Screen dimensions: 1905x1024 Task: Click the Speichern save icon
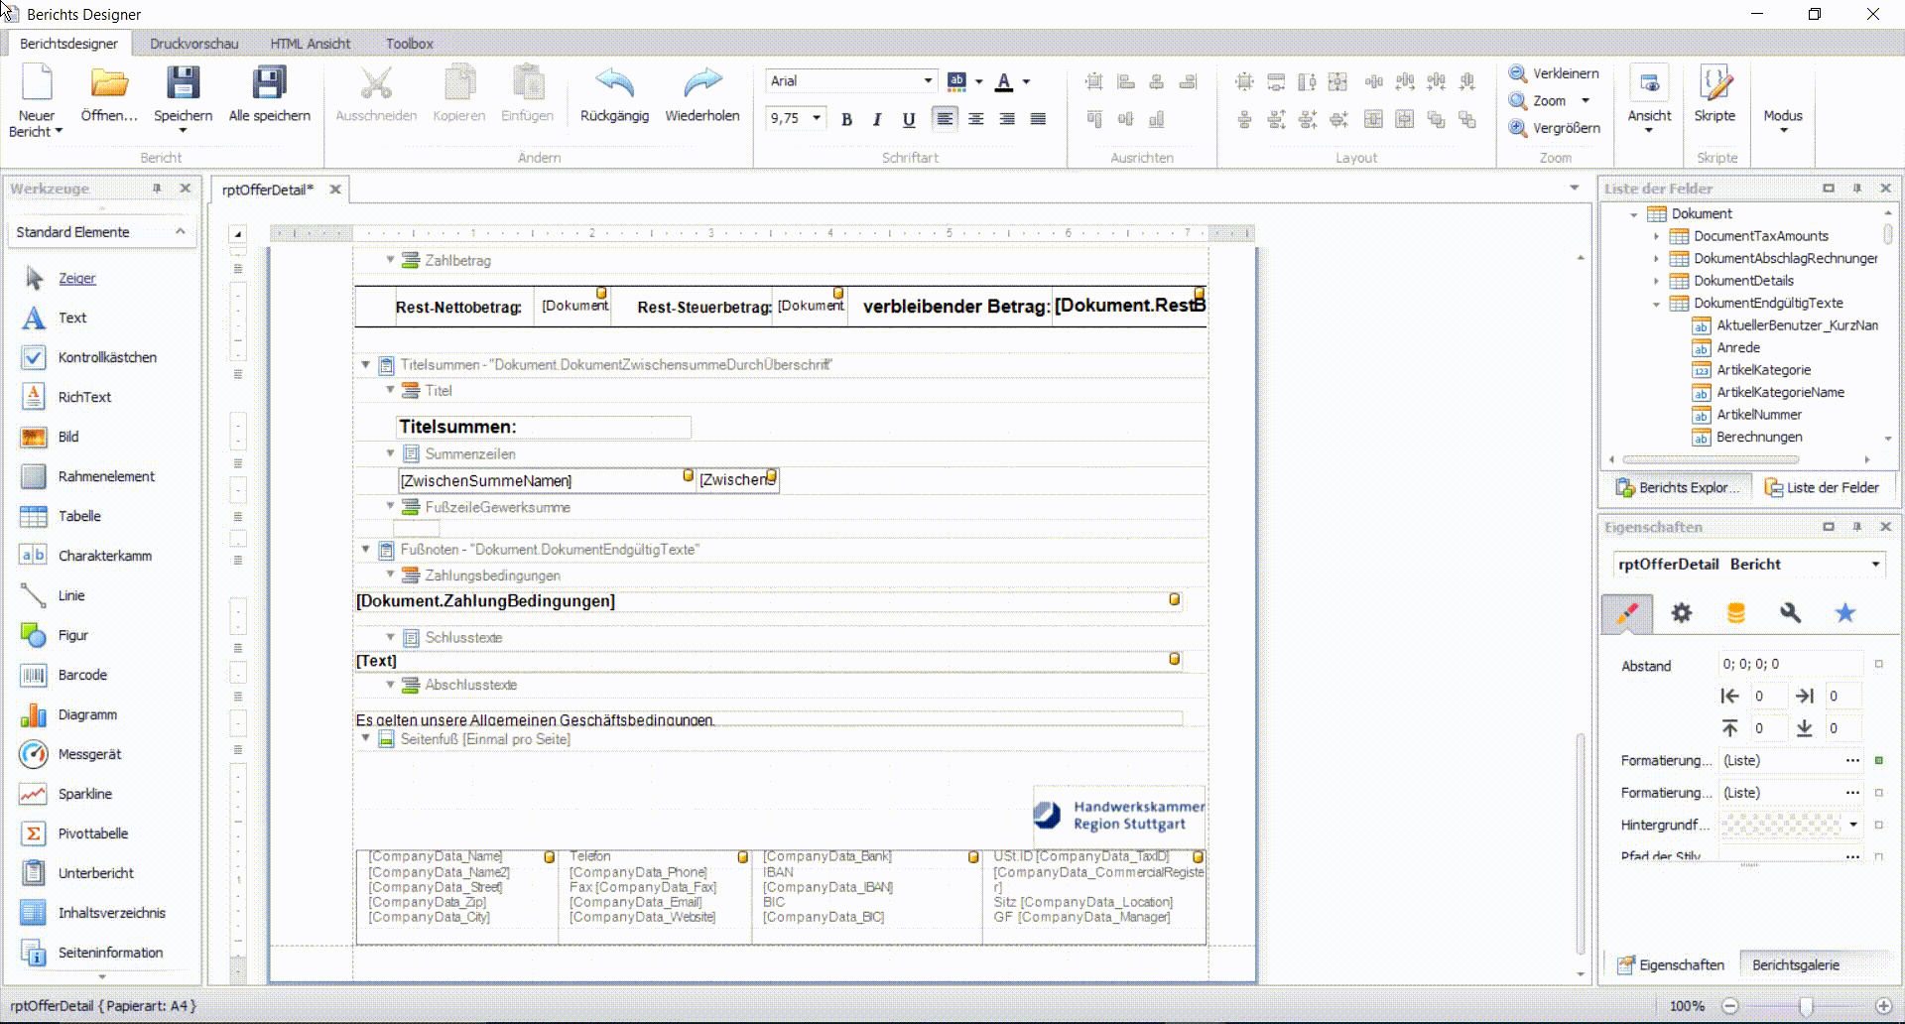(183, 83)
